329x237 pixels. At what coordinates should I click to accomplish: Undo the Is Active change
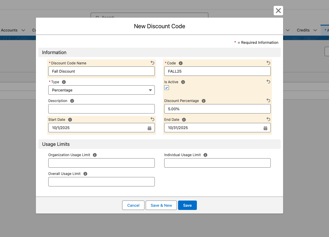[x=268, y=81]
